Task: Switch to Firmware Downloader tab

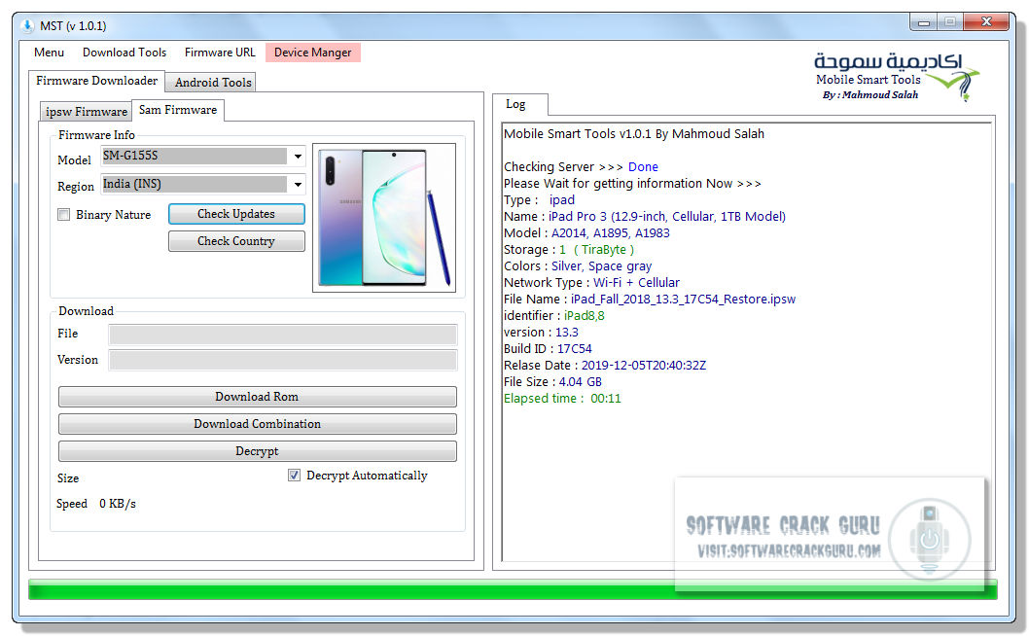Action: point(96,81)
